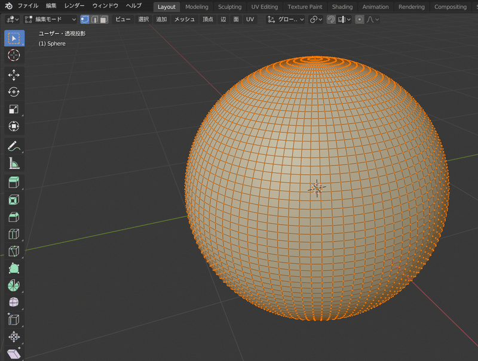Choose the Loop Cut tool
The image size is (478, 361).
(x=14, y=235)
